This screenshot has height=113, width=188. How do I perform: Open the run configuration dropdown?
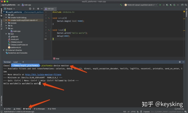coord(141,5)
